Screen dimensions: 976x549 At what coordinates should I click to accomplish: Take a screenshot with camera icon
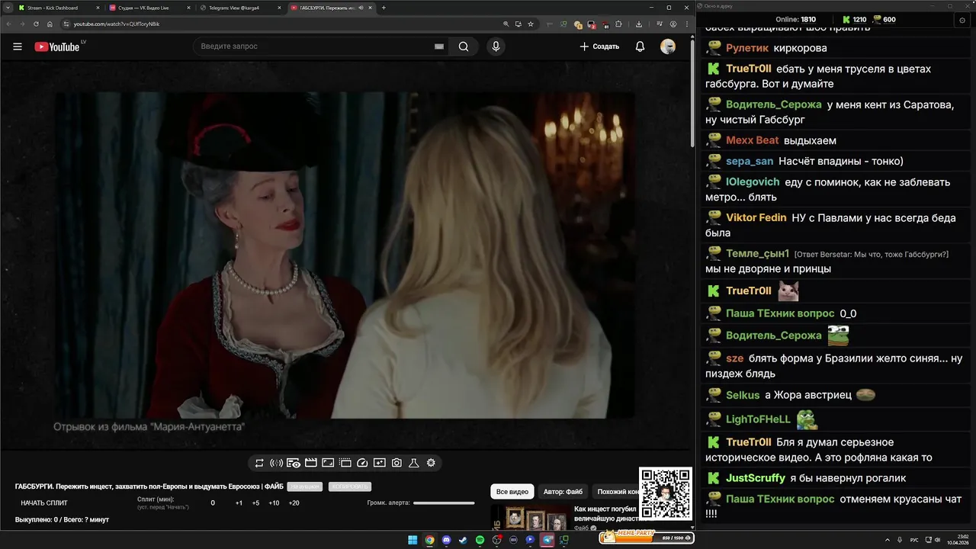click(x=396, y=463)
